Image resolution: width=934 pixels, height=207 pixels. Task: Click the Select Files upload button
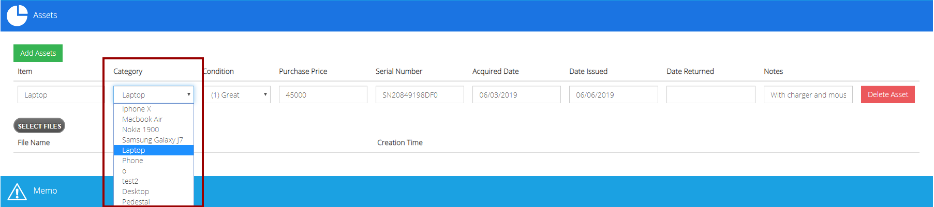[39, 126]
